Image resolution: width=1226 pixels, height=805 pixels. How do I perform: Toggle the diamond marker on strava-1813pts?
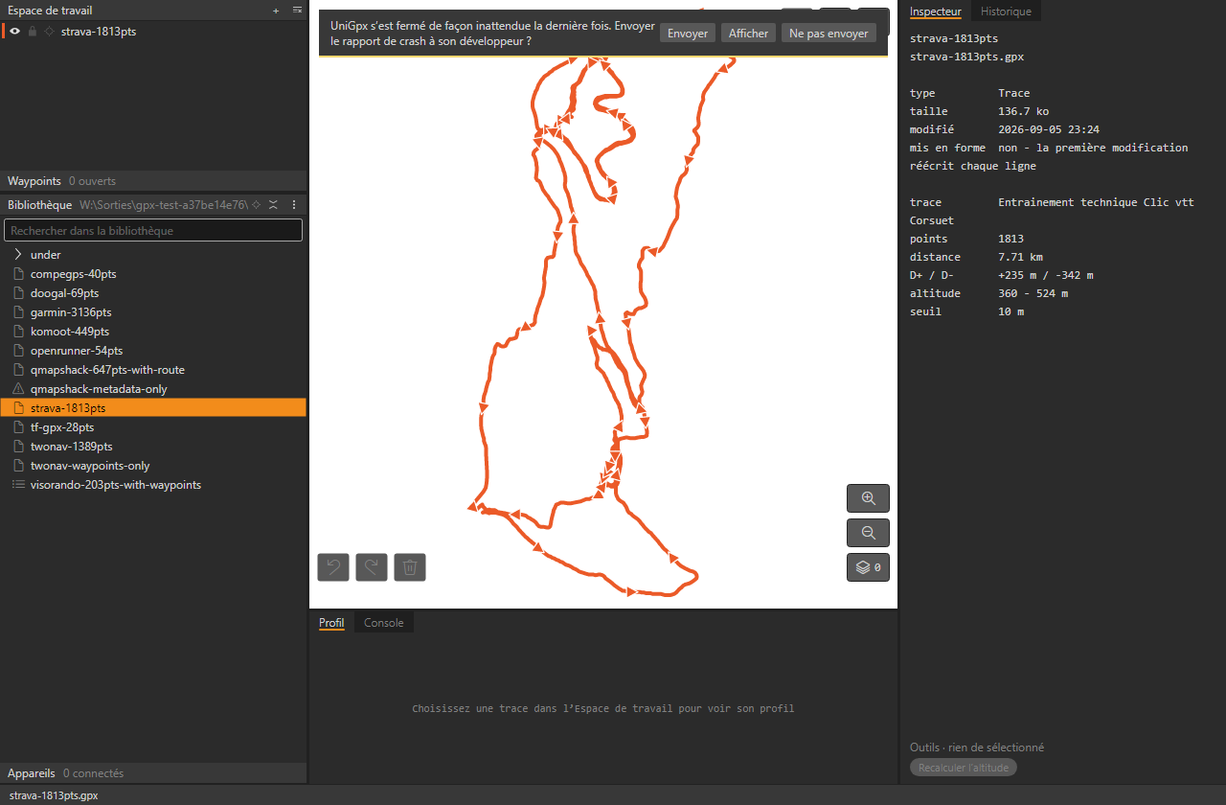point(49,32)
